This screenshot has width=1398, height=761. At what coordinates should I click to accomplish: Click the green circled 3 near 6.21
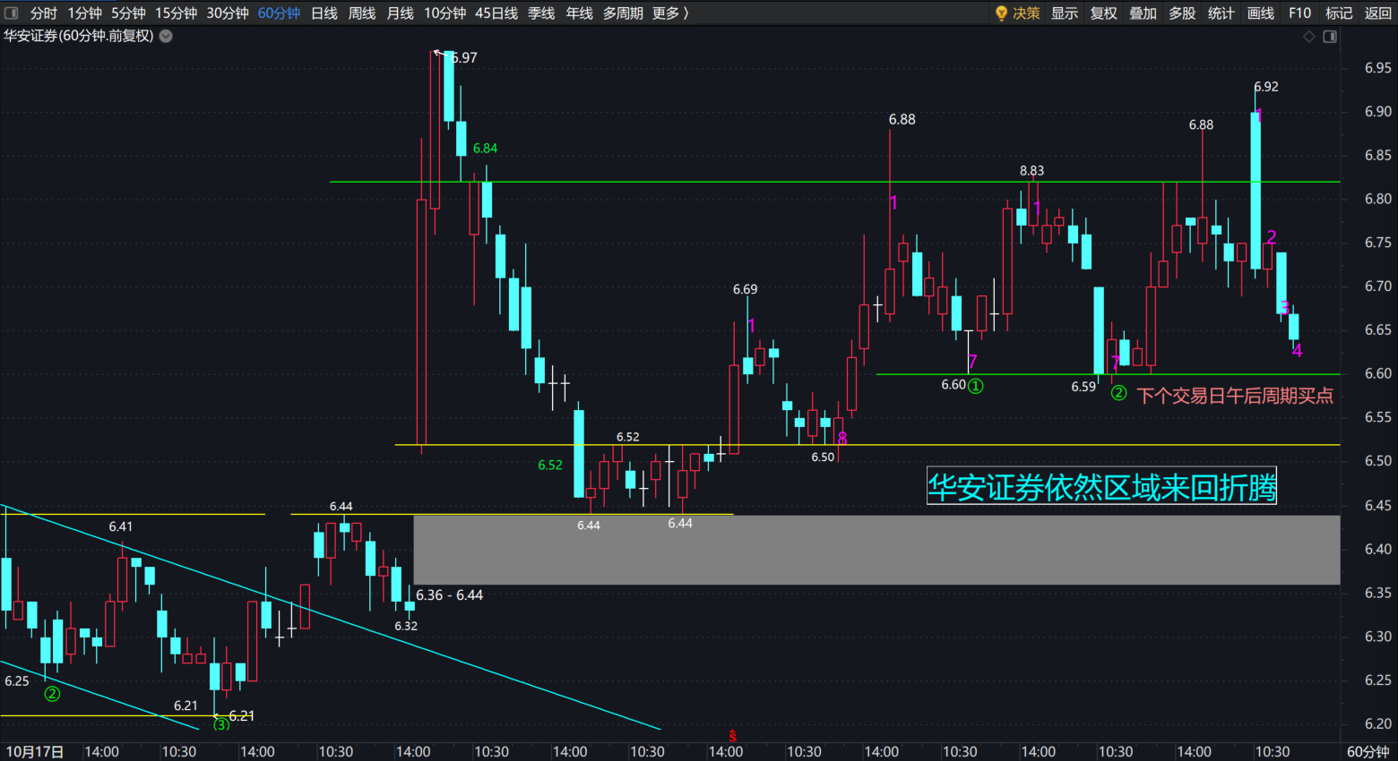tap(220, 725)
